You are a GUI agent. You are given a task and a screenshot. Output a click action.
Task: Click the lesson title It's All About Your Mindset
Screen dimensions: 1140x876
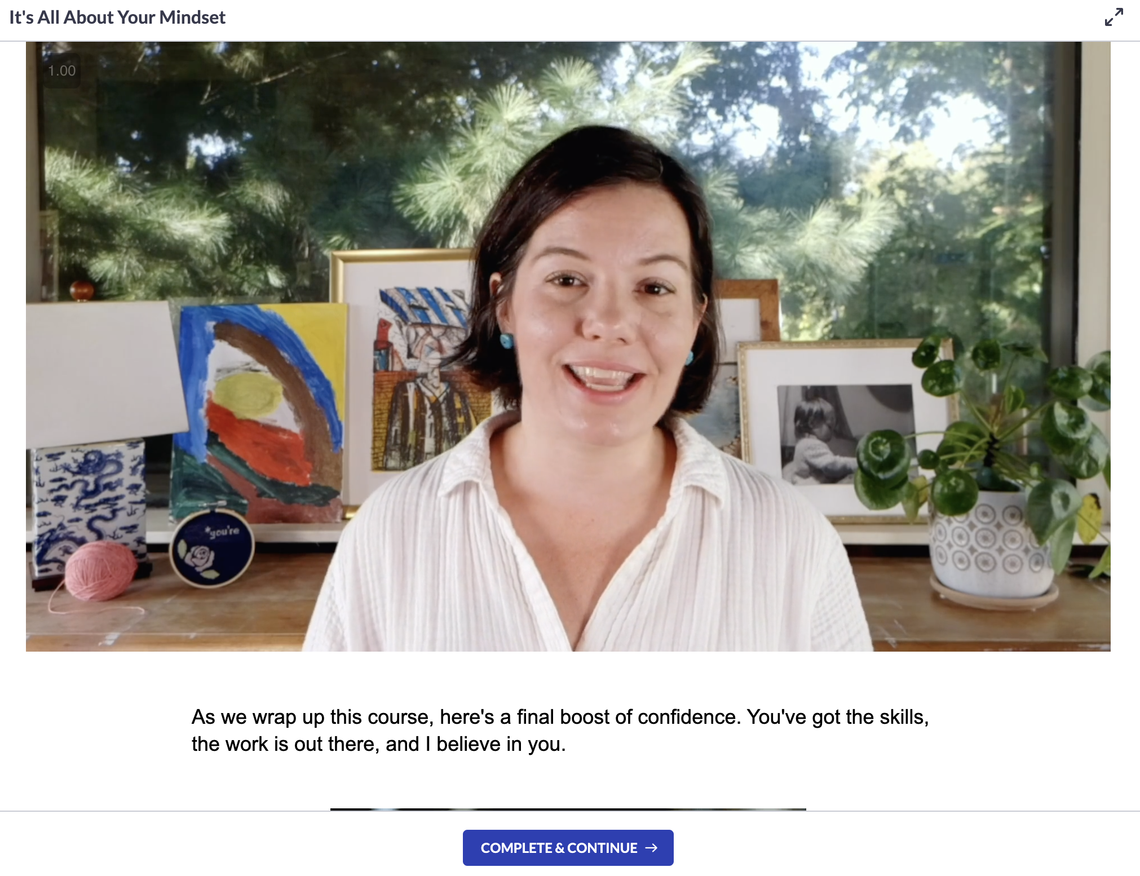click(117, 17)
